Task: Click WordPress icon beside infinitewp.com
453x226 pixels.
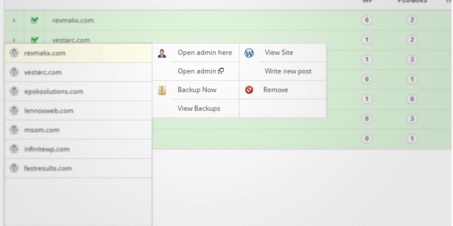Action: click(x=14, y=149)
